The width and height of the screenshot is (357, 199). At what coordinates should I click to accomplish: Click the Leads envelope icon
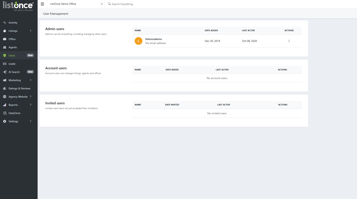pyautogui.click(x=4, y=64)
